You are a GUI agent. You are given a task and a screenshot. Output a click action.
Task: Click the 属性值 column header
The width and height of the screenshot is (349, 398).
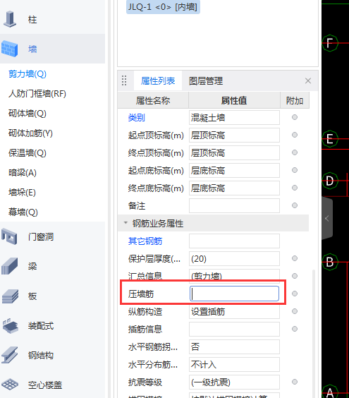234,100
